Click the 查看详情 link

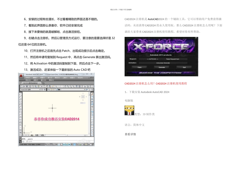[x=130, y=134]
